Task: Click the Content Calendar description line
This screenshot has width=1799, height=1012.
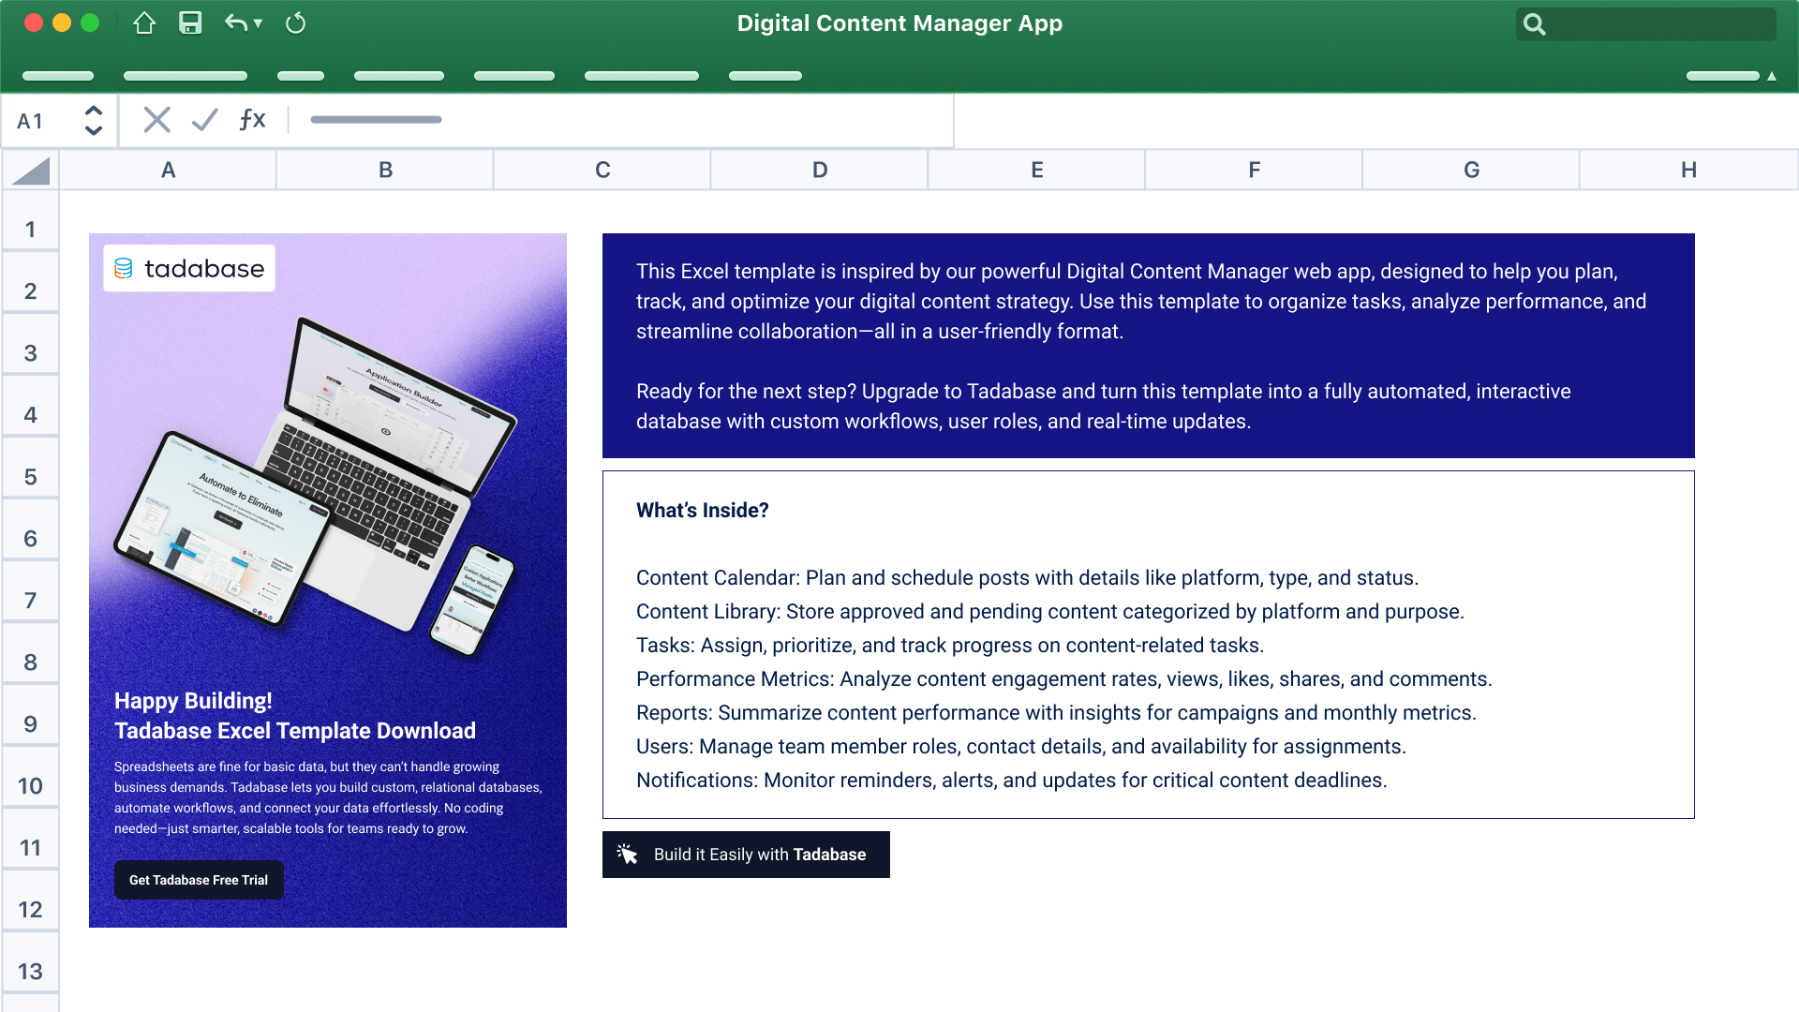Action: click(1027, 578)
